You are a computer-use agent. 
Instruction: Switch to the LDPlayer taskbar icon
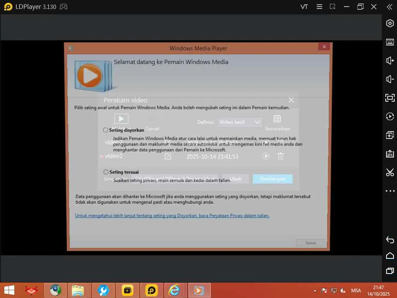(x=152, y=290)
